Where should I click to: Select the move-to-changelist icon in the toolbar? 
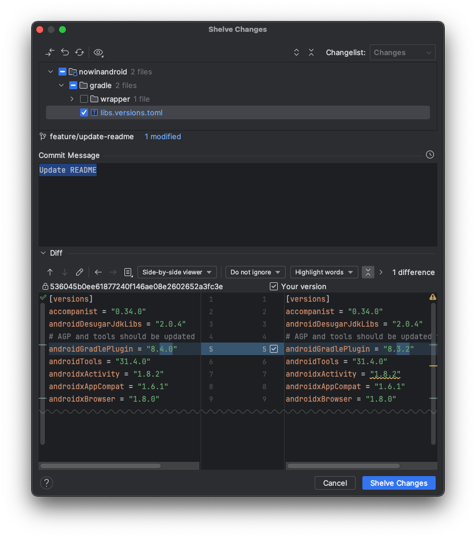click(49, 52)
